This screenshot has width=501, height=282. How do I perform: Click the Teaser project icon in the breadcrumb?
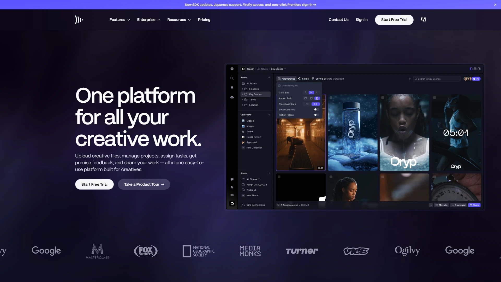pos(243,69)
